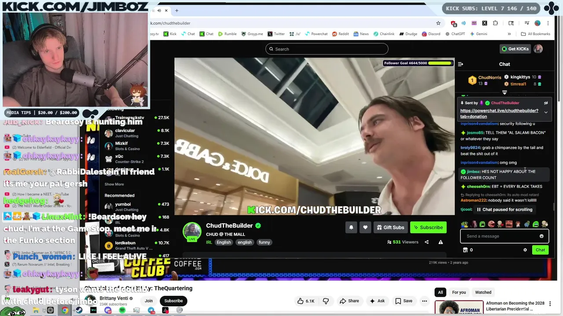Click the YouTube Join button
The image size is (563, 316).
tap(149, 301)
